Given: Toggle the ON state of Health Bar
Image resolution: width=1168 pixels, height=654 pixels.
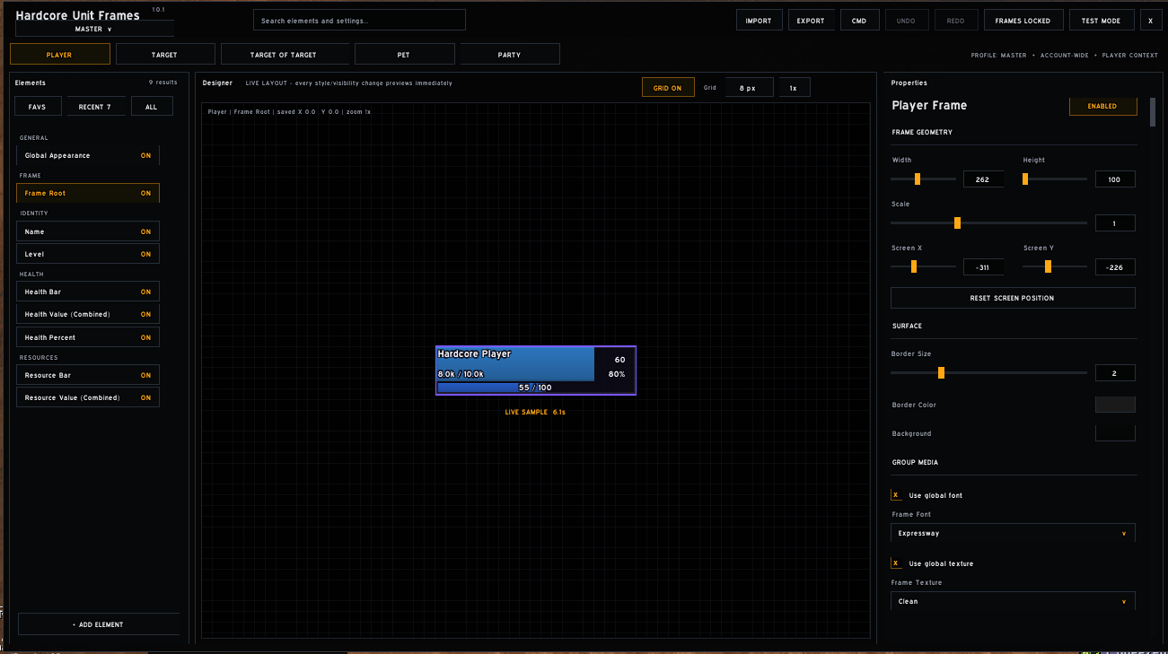Looking at the screenshot, I should click(146, 292).
